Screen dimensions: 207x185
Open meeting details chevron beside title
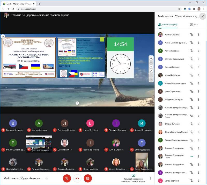point(47,178)
